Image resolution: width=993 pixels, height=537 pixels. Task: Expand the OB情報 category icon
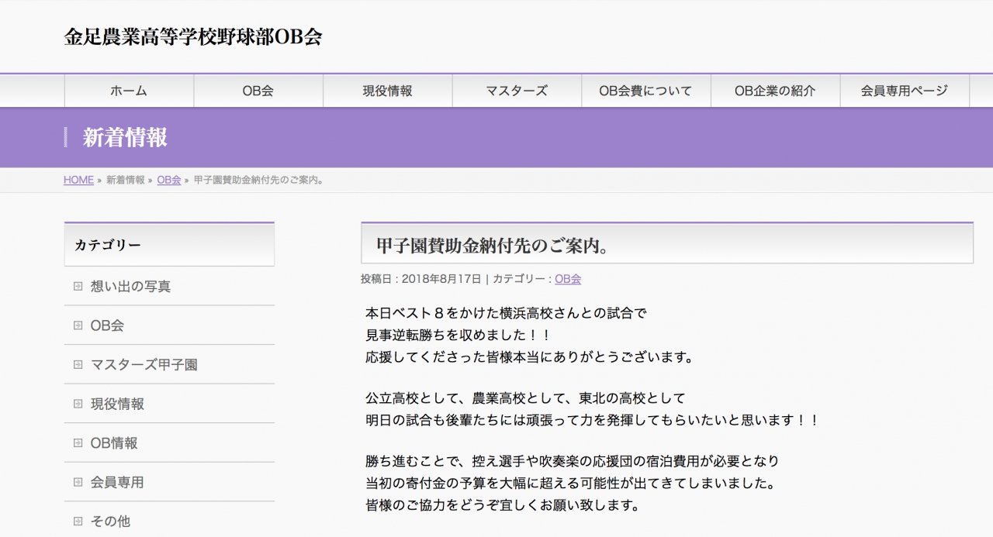click(76, 442)
